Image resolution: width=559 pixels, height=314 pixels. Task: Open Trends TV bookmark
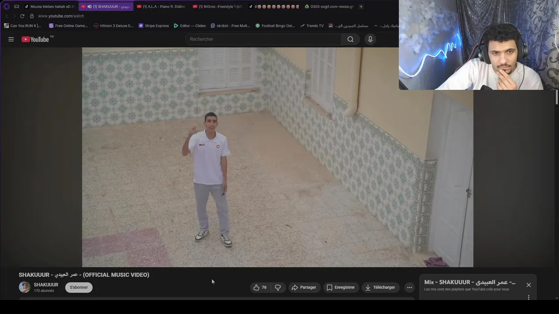tap(312, 26)
